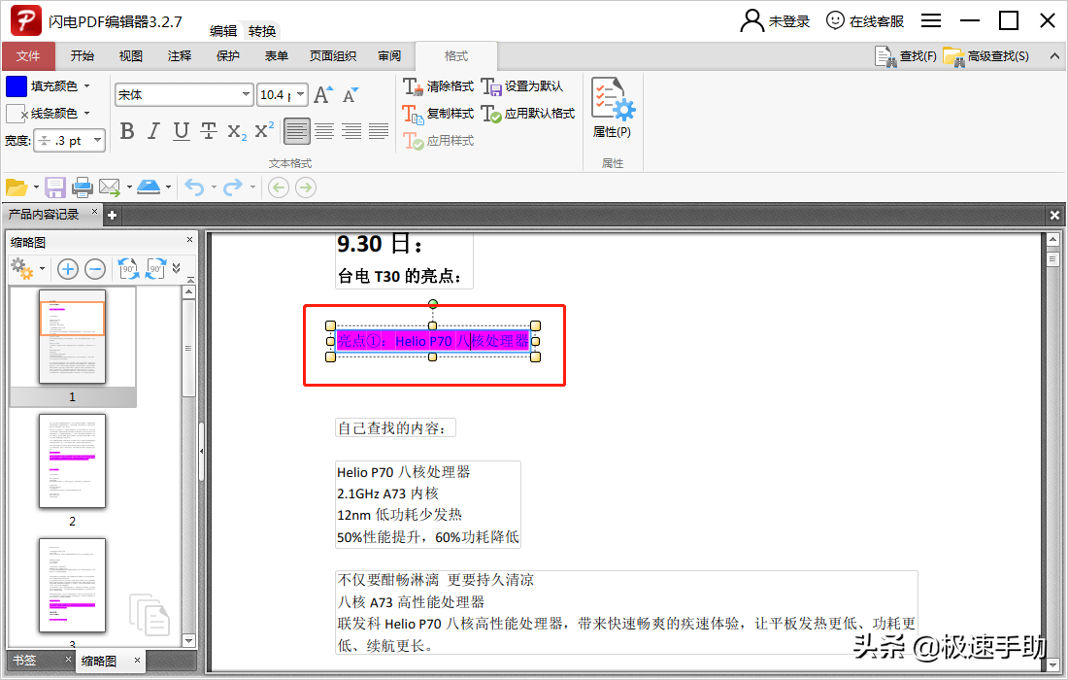Switch to the 注释 ribbon tab
The image size is (1068, 680).
tap(179, 55)
